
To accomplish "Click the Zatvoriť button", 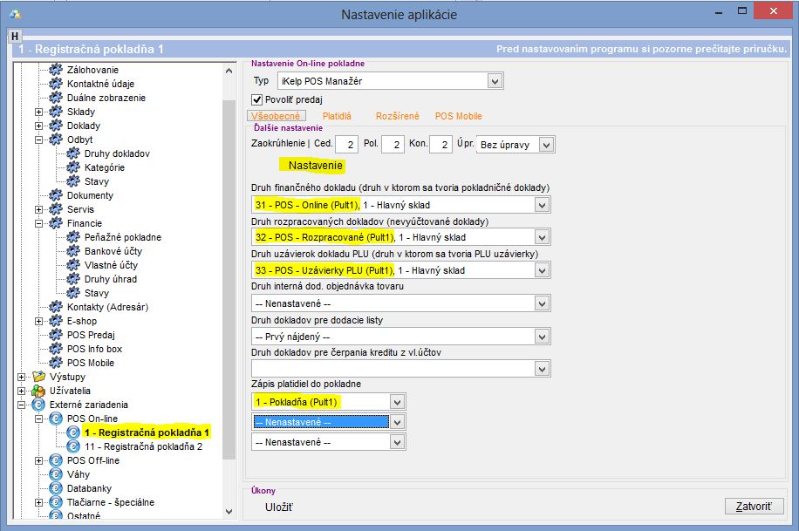I will (x=754, y=506).
